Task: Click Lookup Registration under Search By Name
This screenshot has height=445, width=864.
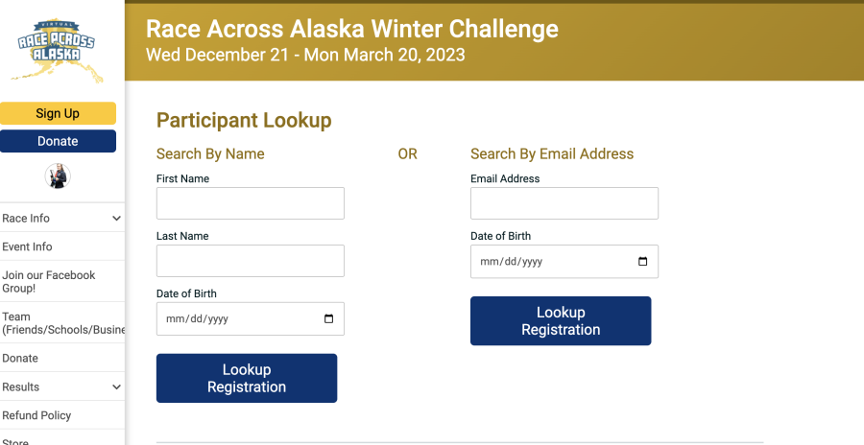Action: click(x=247, y=379)
